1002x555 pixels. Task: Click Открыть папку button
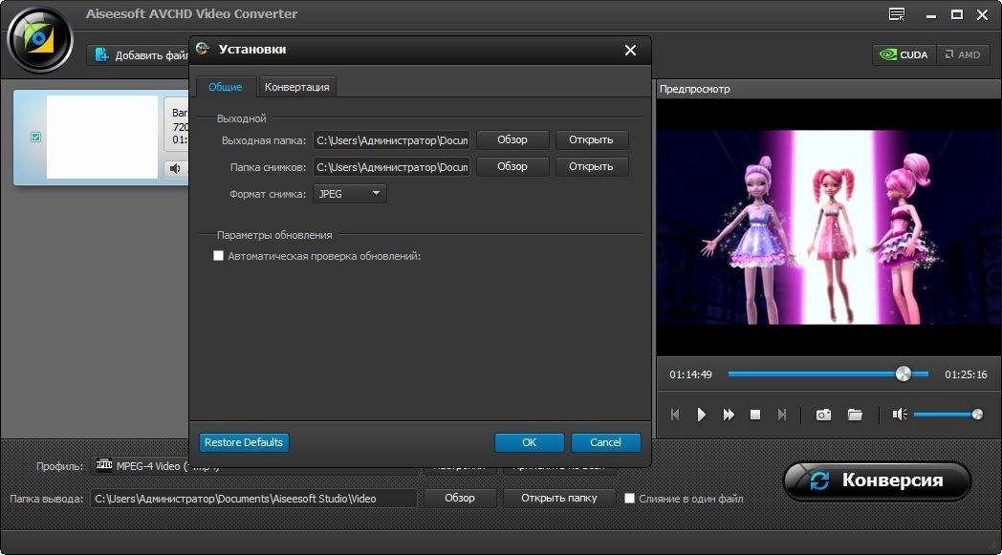click(559, 498)
